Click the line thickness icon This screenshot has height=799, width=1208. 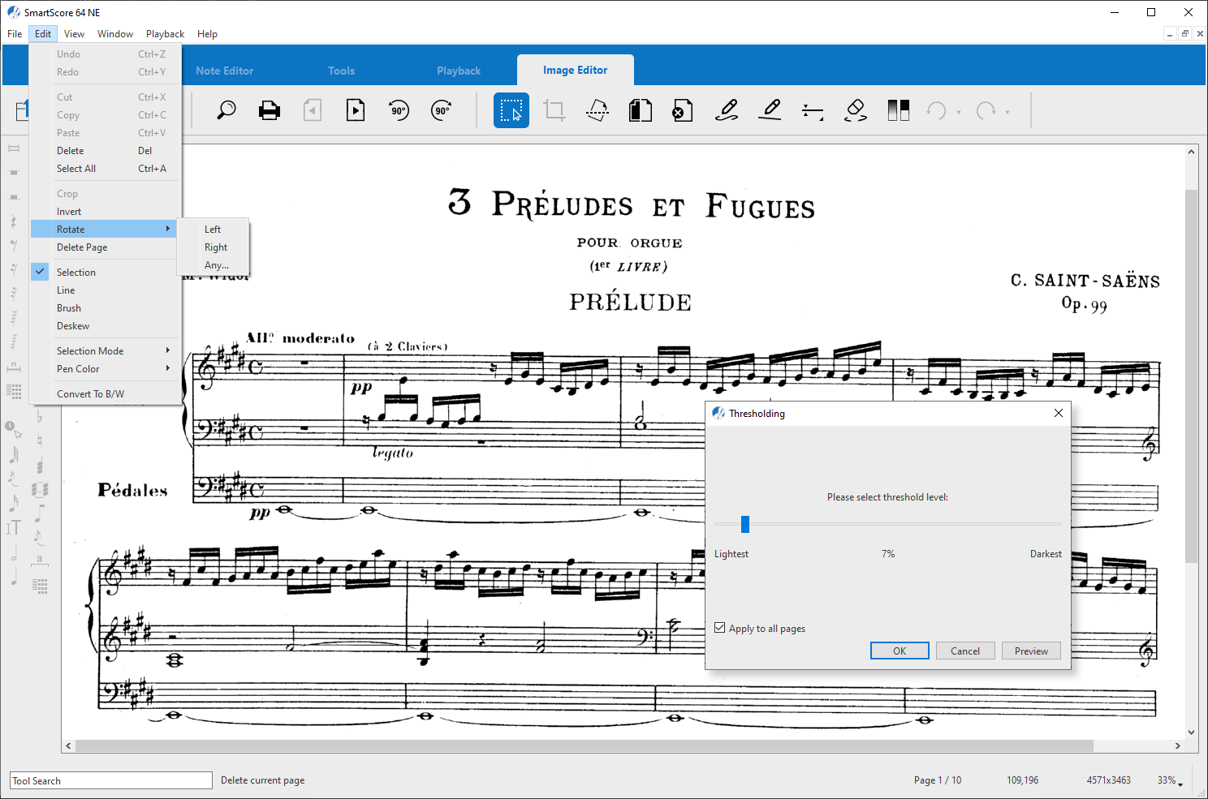(x=813, y=110)
